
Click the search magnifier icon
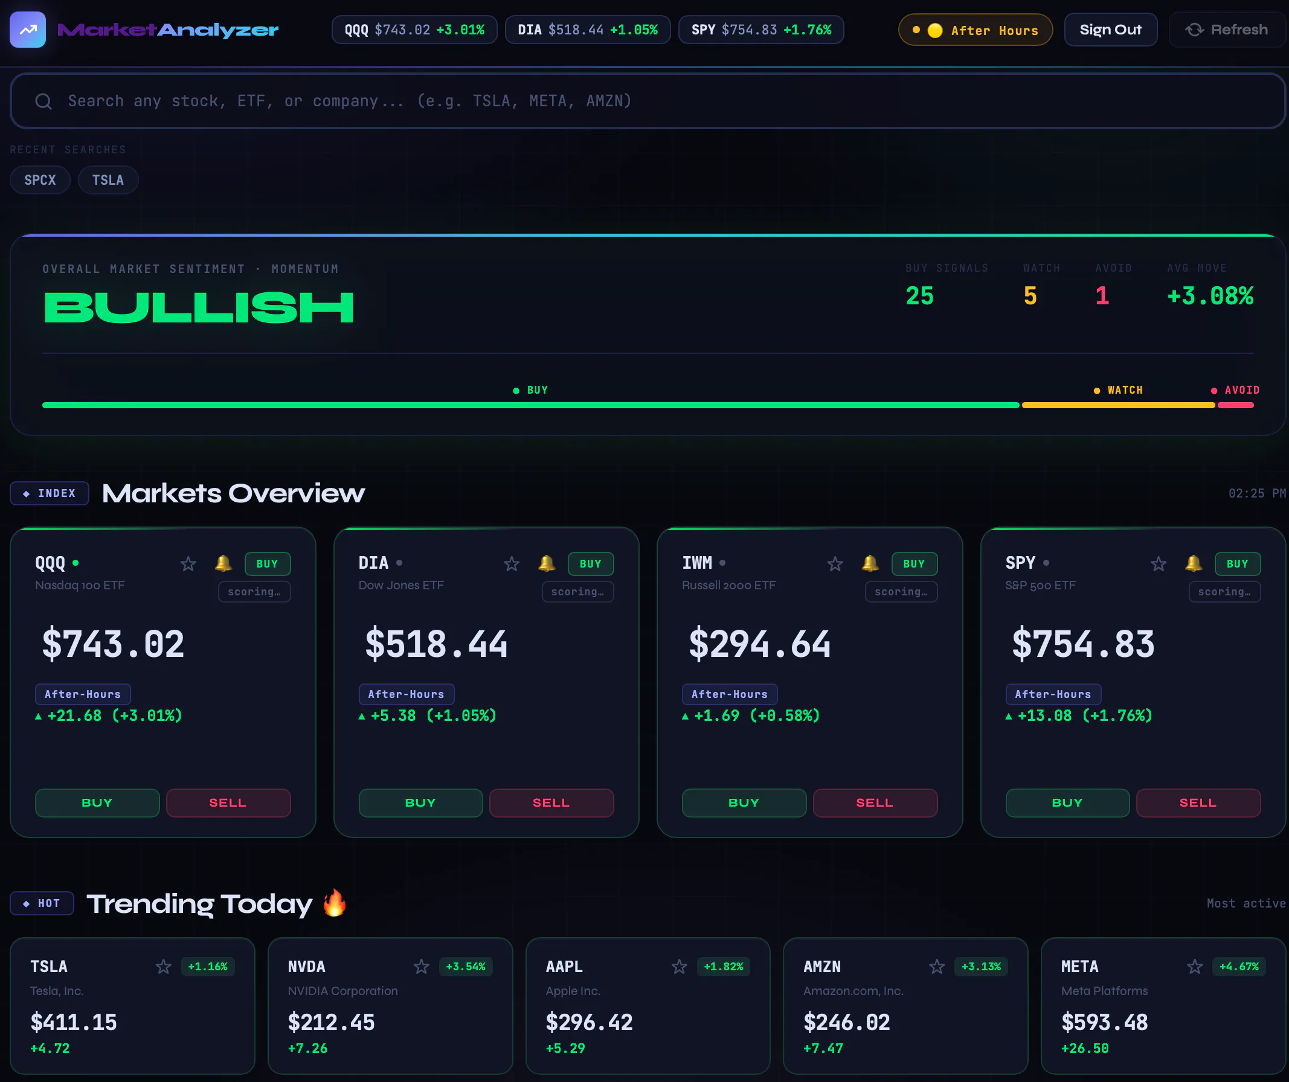point(43,101)
